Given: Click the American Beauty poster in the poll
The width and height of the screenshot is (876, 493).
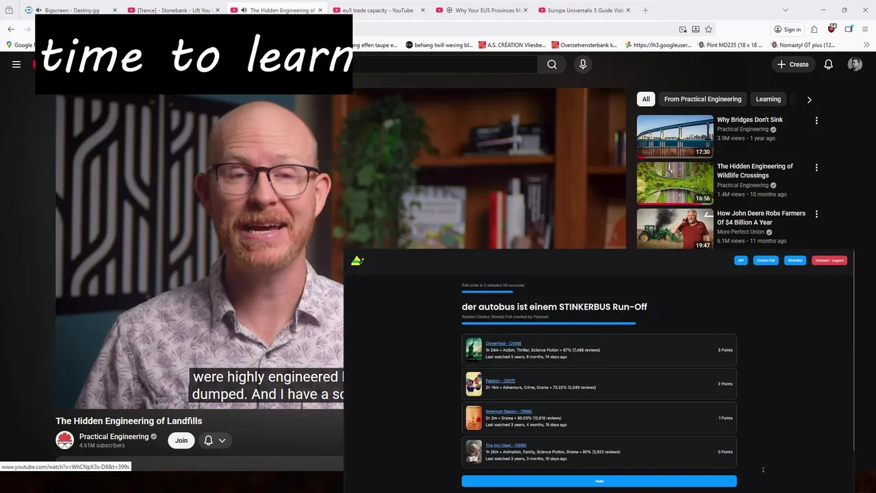Looking at the screenshot, I should (x=474, y=418).
